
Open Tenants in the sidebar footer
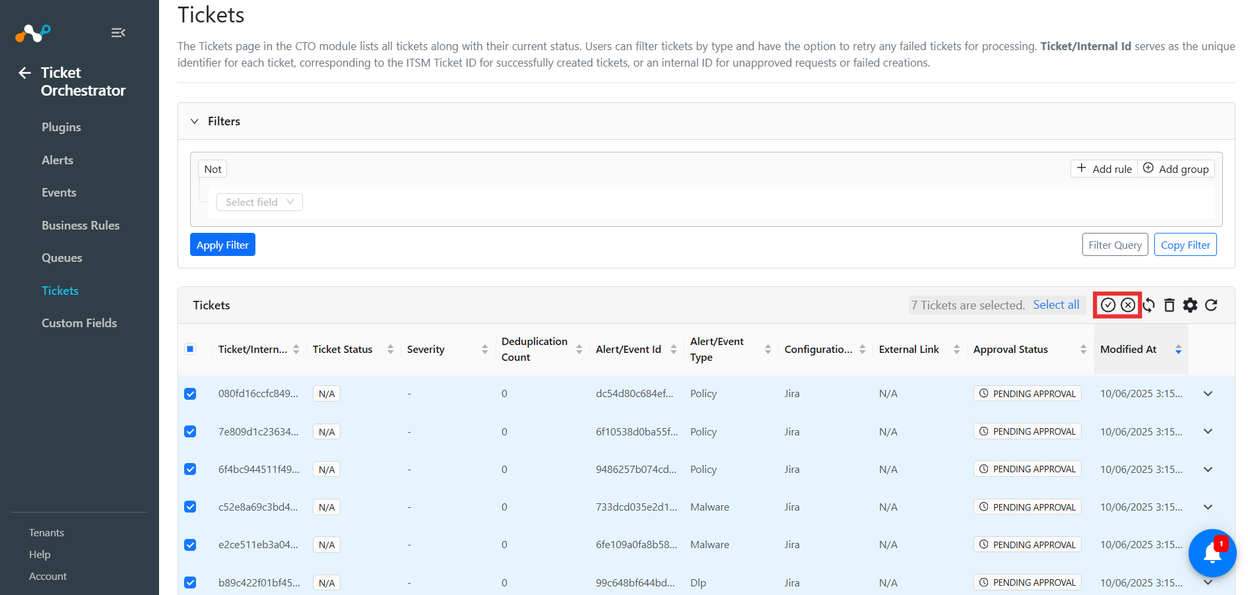46,533
